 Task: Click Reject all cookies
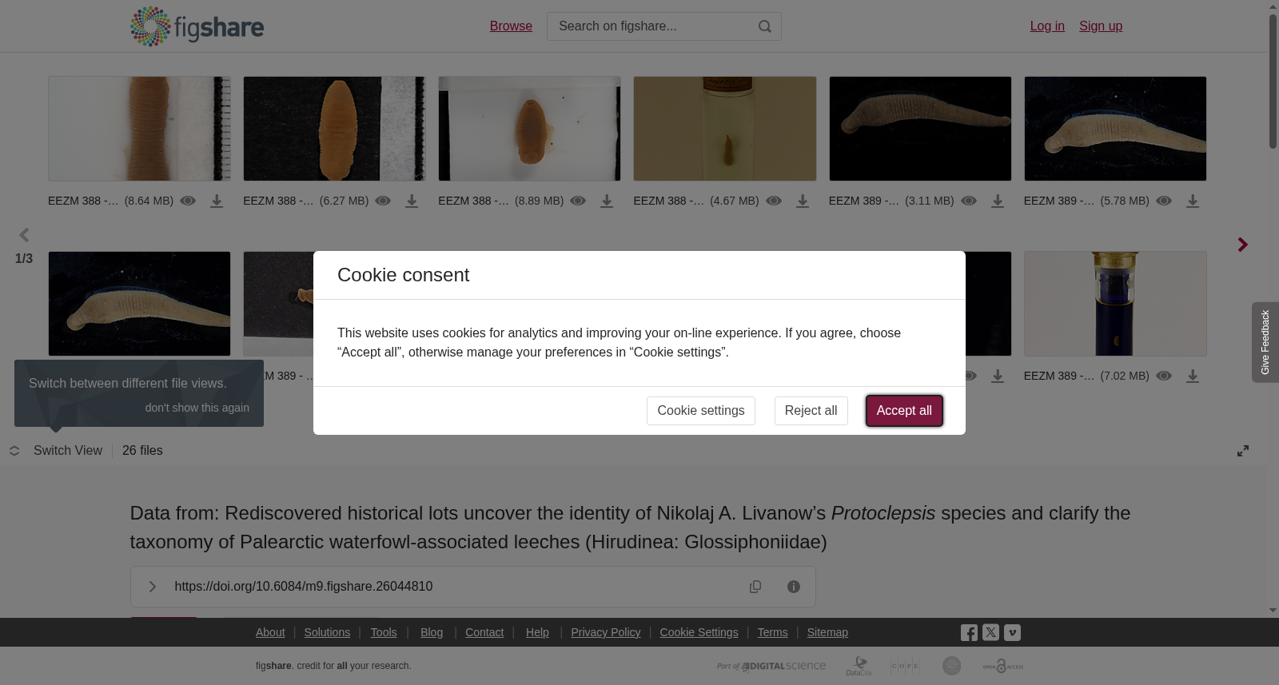(x=811, y=411)
